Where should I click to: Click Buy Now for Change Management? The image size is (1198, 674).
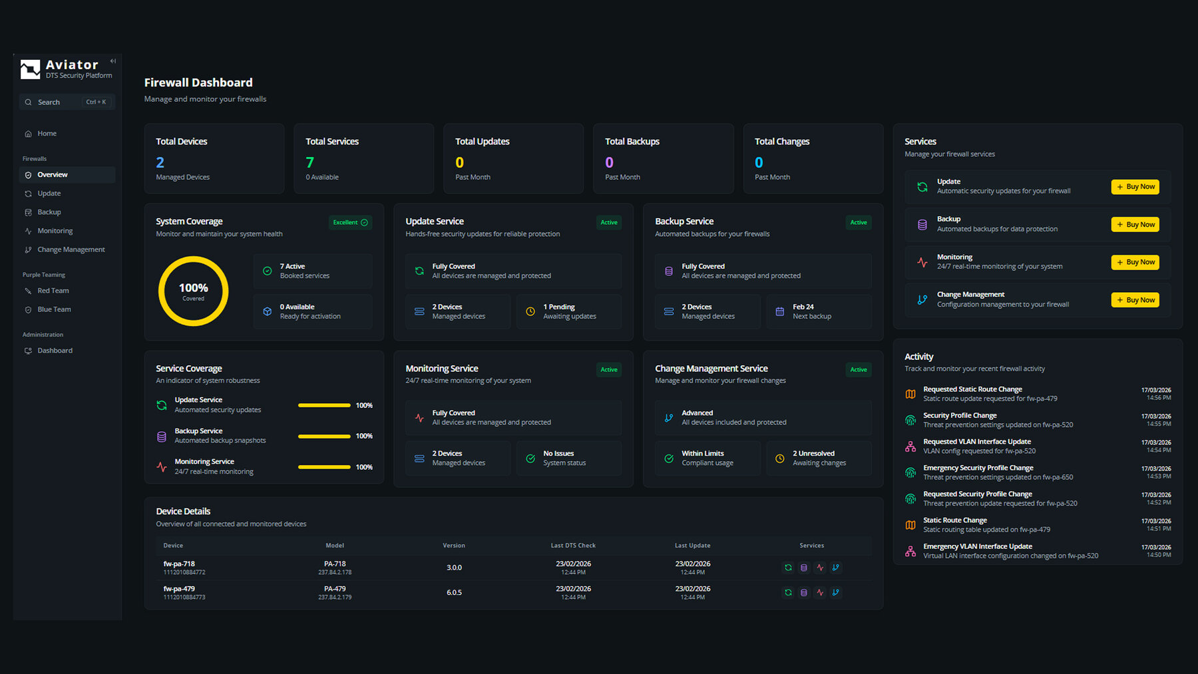[1135, 300]
